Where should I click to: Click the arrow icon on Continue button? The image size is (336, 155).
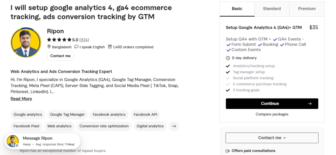coord(310,104)
